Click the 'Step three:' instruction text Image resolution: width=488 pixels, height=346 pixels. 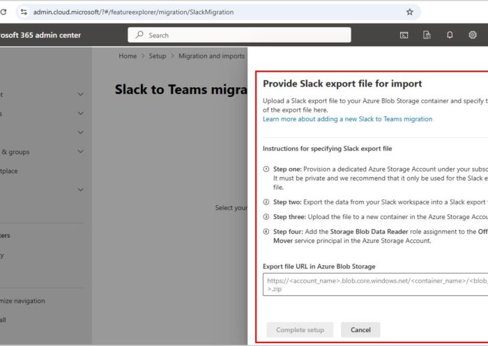[x=289, y=217]
